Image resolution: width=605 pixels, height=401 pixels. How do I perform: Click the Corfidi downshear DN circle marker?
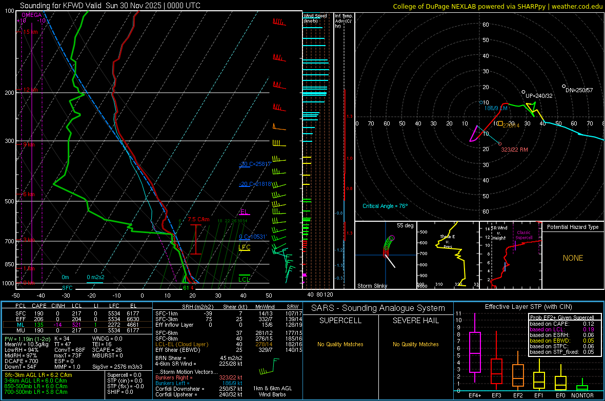point(563,87)
